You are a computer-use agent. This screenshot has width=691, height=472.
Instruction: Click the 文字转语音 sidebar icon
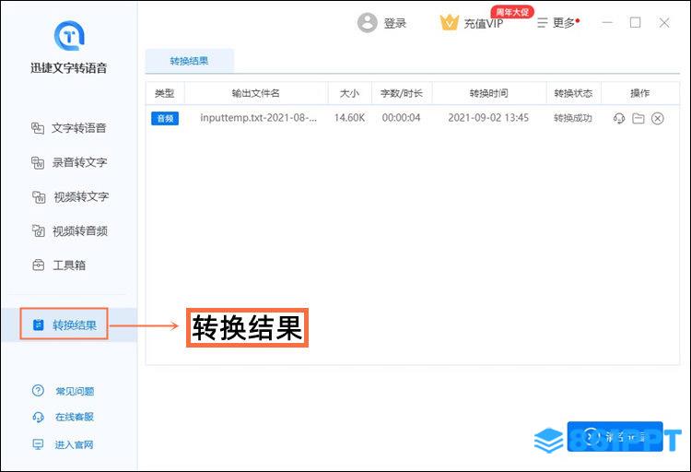point(38,128)
